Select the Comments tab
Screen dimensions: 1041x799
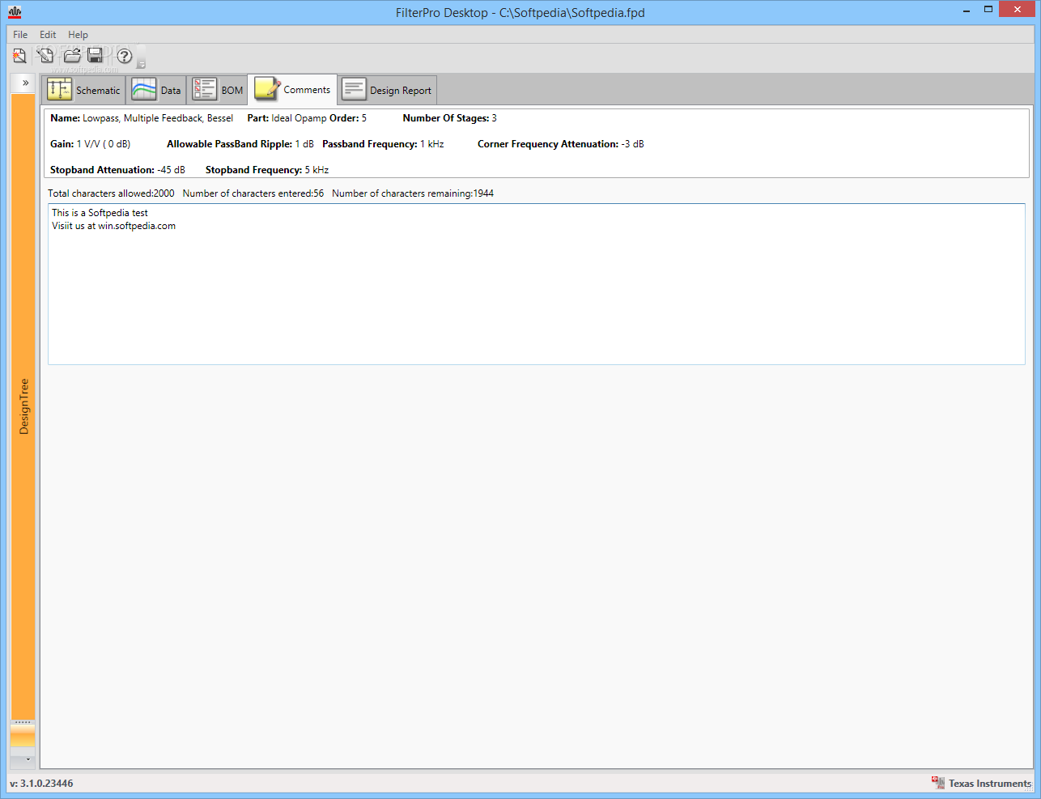tap(292, 89)
